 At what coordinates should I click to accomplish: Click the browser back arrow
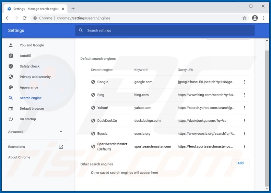pyautogui.click(x=8, y=18)
